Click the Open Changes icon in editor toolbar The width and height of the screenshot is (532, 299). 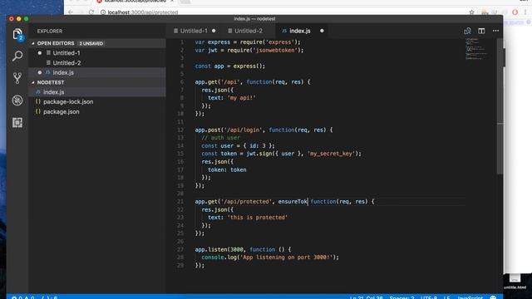tap(467, 31)
